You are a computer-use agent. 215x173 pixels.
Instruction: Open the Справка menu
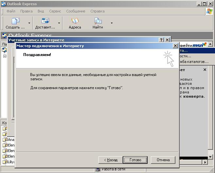tap(97, 11)
